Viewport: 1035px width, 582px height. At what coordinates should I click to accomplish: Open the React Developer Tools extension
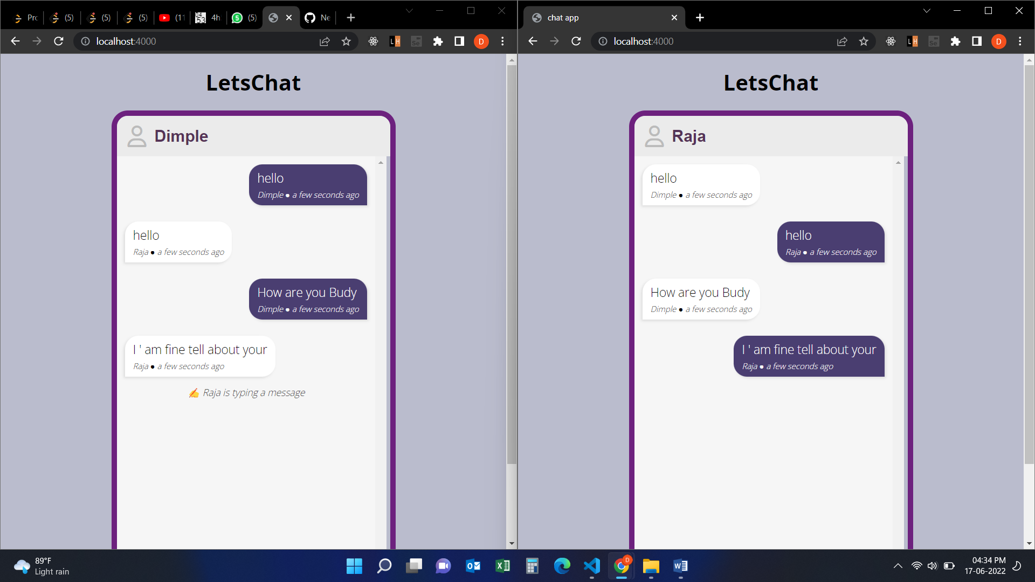click(x=373, y=41)
